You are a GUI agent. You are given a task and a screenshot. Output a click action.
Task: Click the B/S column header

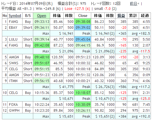click(28, 16)
